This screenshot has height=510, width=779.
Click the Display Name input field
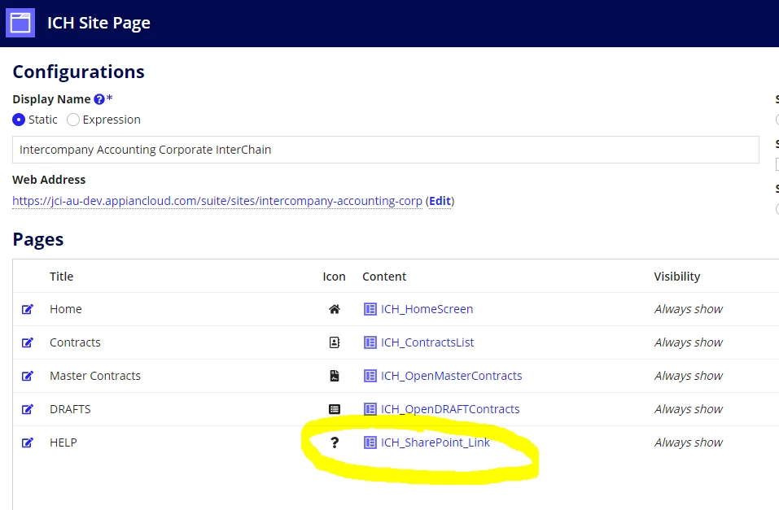click(x=386, y=150)
